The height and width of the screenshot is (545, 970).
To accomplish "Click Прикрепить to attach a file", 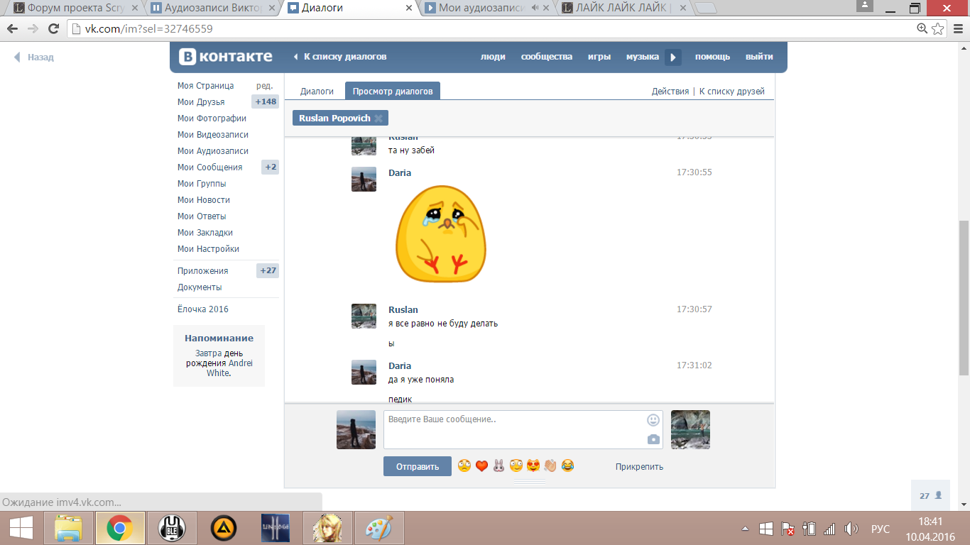I will coord(639,466).
